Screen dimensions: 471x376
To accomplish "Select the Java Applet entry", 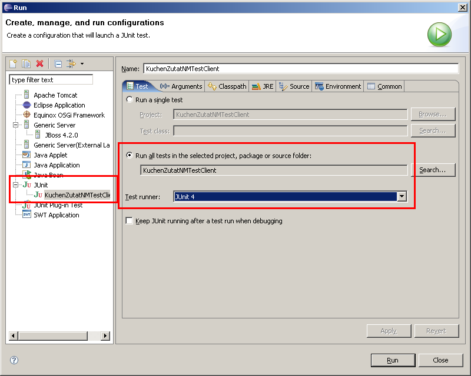I will click(x=50, y=155).
